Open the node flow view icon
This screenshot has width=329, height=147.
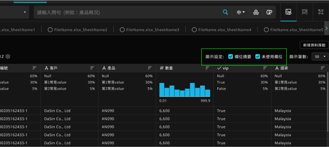tap(321, 12)
